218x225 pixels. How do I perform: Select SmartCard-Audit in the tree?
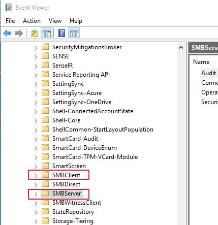75,139
